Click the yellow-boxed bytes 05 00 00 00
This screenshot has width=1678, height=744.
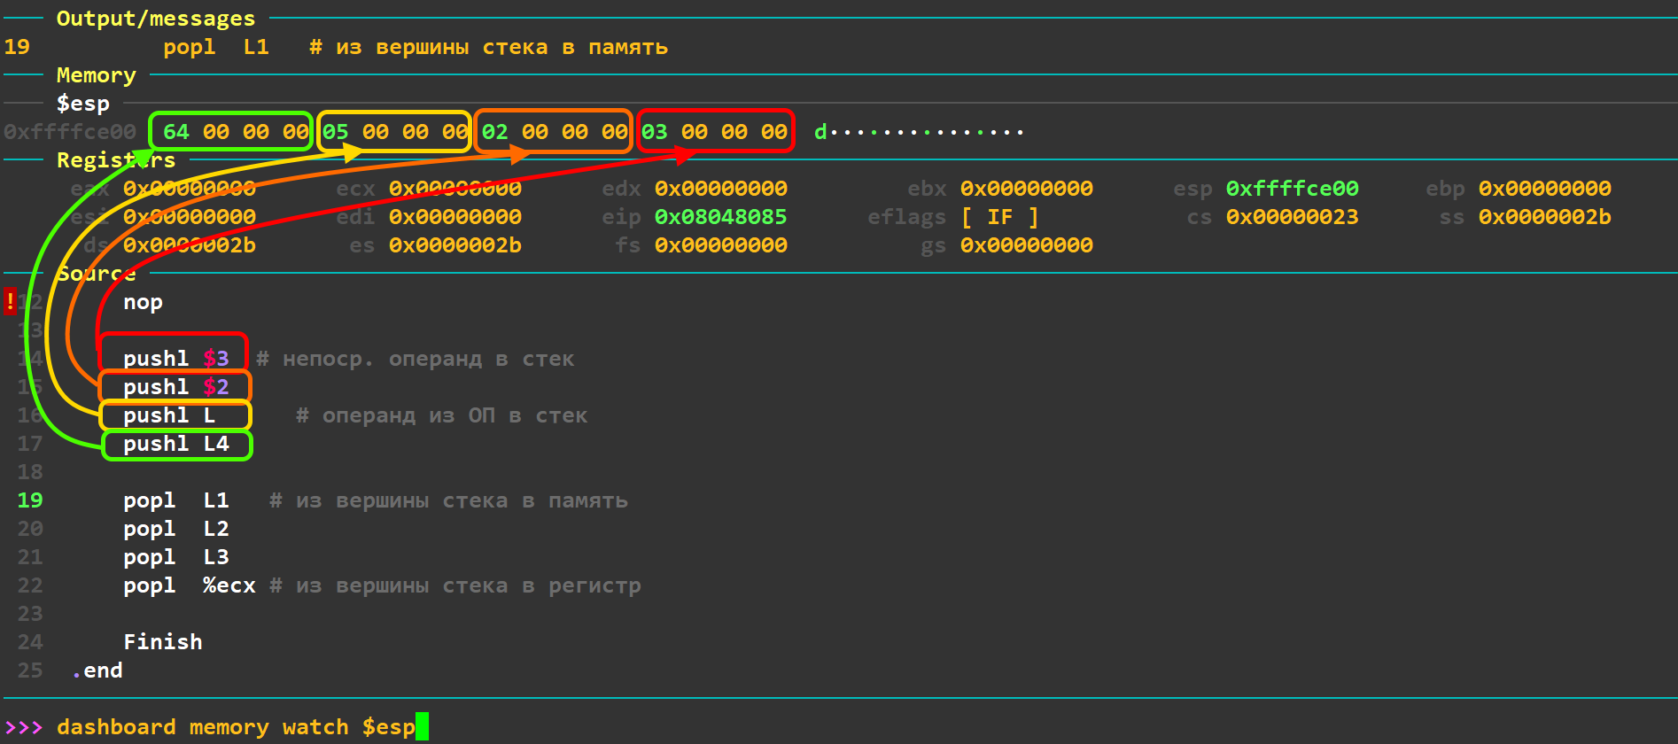tap(394, 132)
